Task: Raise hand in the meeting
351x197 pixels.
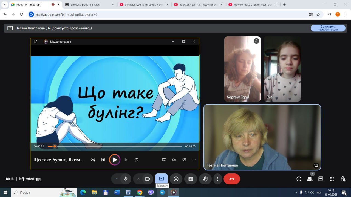Action: pyautogui.click(x=205, y=179)
